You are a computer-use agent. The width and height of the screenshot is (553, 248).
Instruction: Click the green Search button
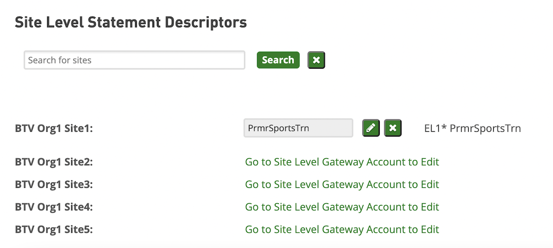tap(278, 60)
